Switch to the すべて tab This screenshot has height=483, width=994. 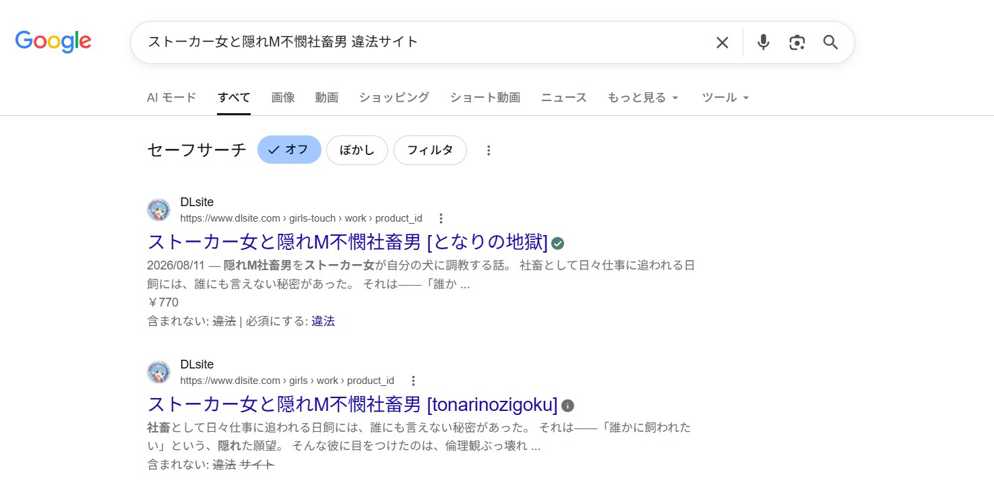234,98
